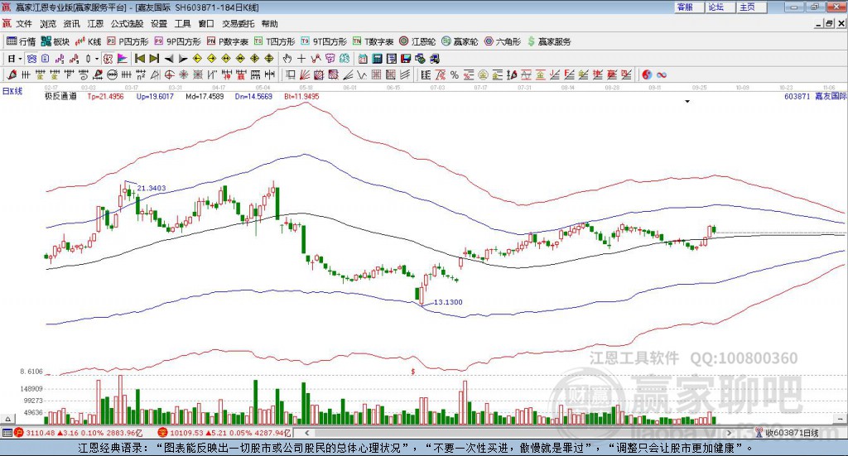Click horizontal scrollbar right arrow
848x456 pixels.
(x=729, y=433)
